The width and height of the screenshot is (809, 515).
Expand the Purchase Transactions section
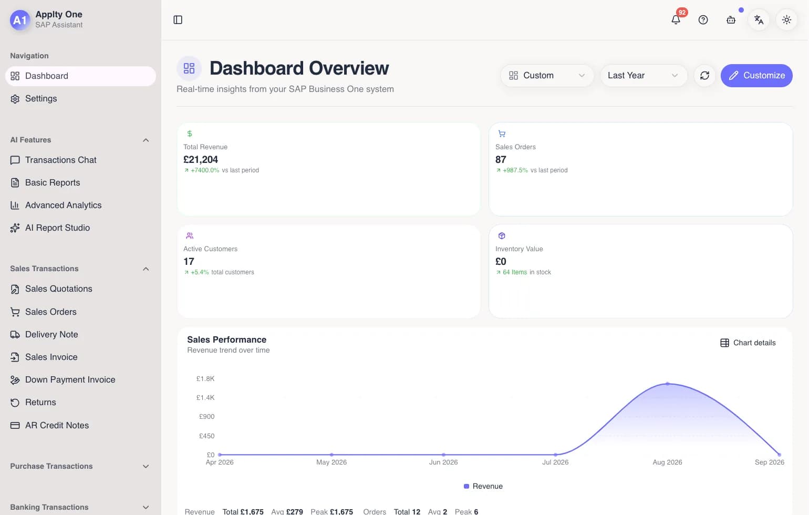point(146,467)
